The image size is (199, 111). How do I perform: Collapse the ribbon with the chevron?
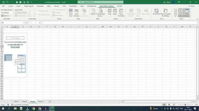197,19
